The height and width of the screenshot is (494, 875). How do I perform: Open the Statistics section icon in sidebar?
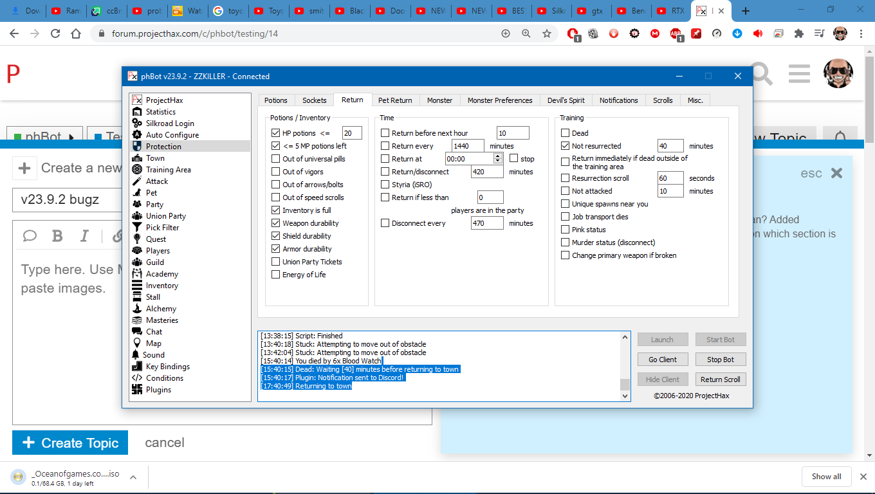point(136,112)
